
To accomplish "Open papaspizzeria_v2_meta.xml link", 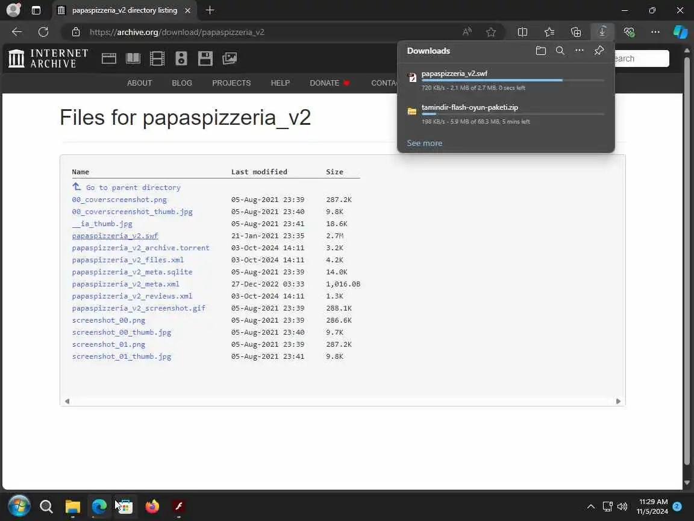I will [x=126, y=284].
